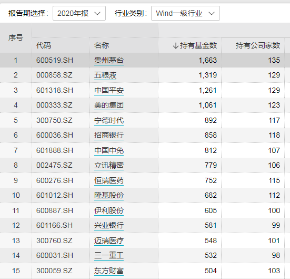Open the 隆基股份 stock link
Screen dimensions: 290x279
pos(109,195)
